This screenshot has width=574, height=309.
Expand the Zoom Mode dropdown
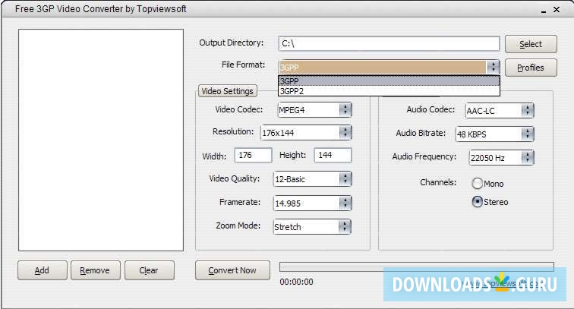coord(344,226)
